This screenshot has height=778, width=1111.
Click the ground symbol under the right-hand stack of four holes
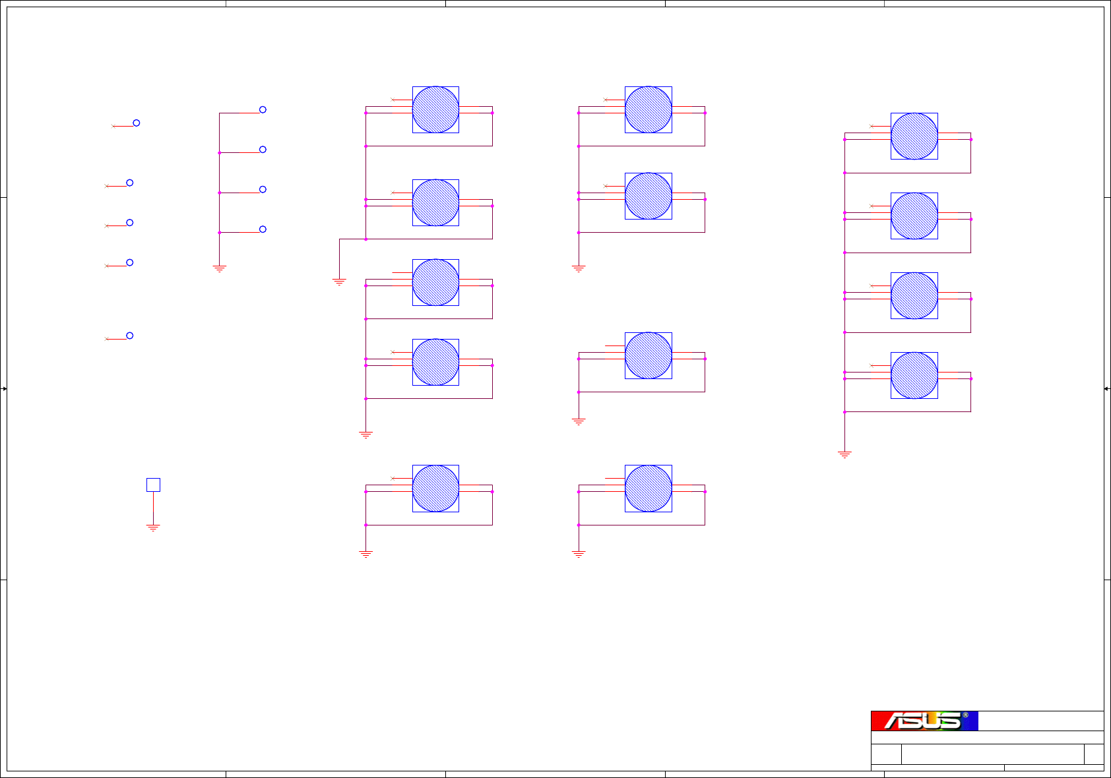click(x=844, y=454)
